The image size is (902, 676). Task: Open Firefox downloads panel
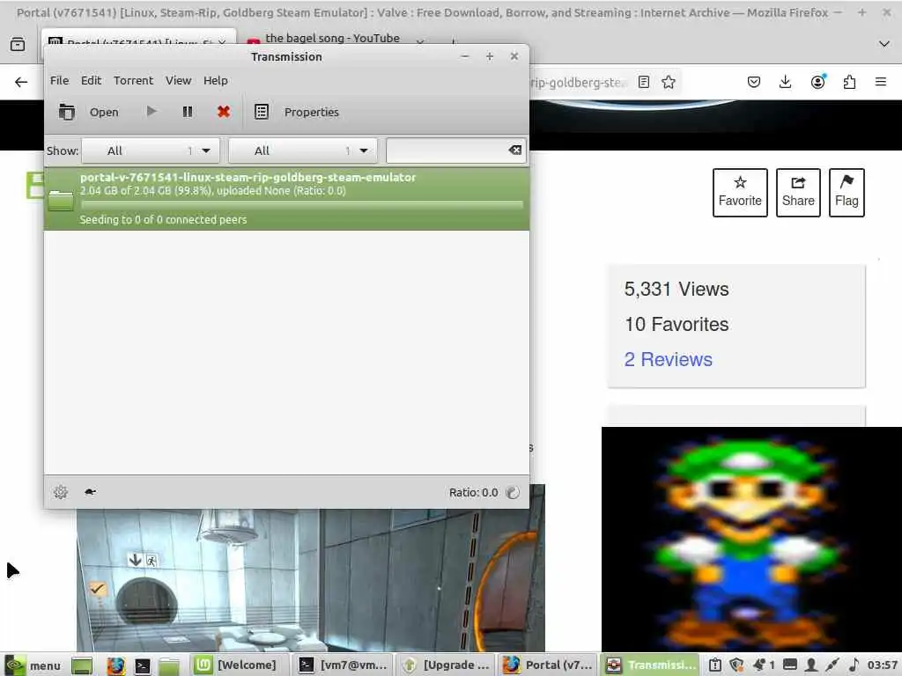click(x=785, y=82)
